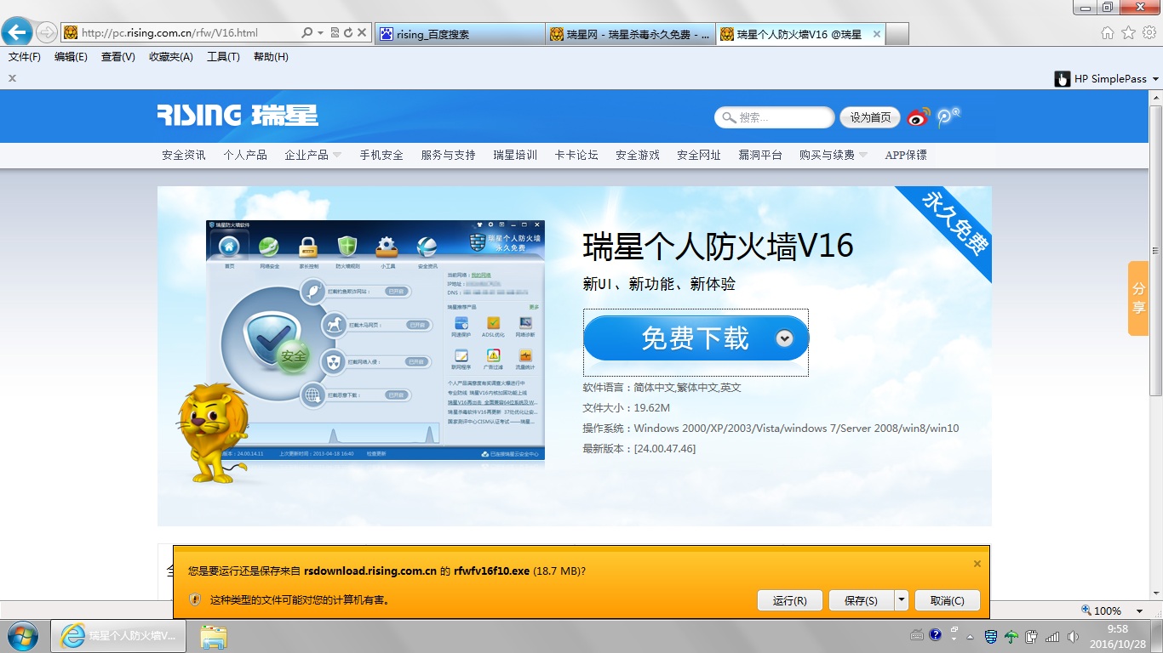1163x653 pixels.
Task: Expand the address bar autocomplete dropdown
Action: click(321, 33)
